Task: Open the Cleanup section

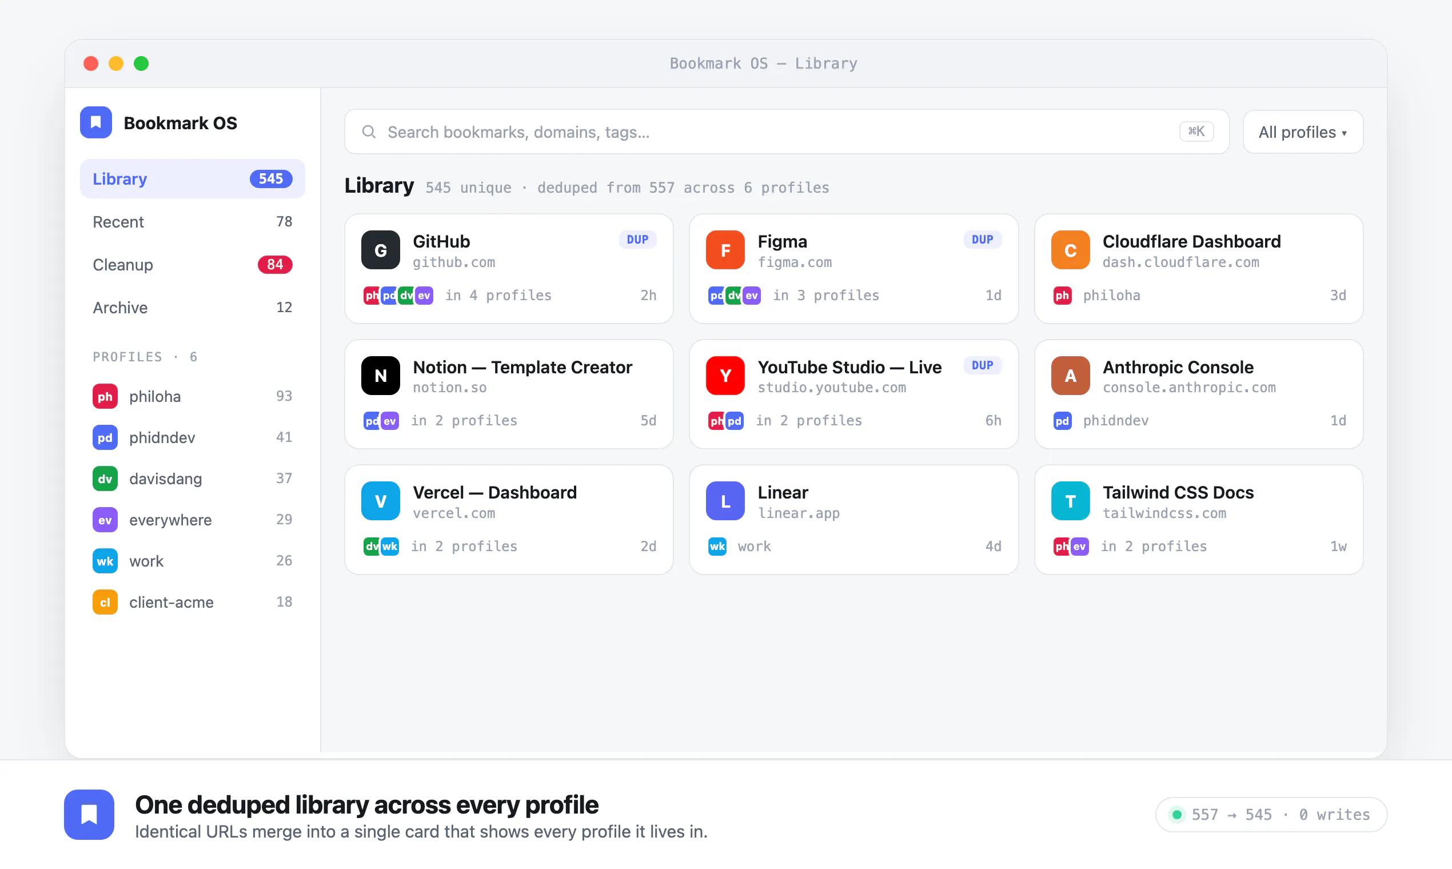Action: tap(192, 265)
